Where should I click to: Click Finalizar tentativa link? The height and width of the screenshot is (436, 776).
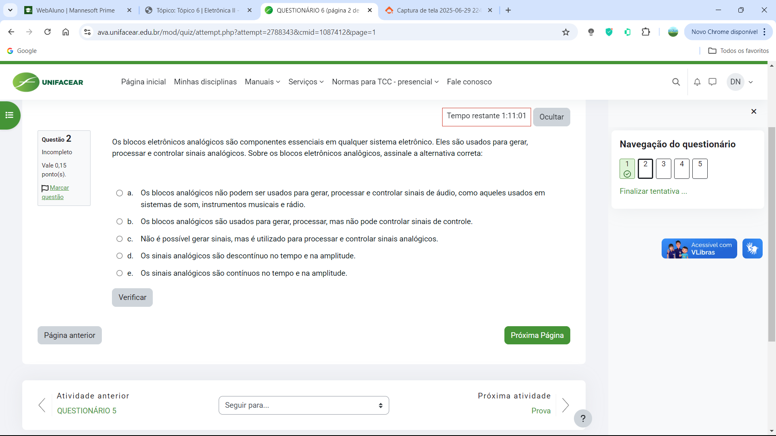click(x=653, y=191)
